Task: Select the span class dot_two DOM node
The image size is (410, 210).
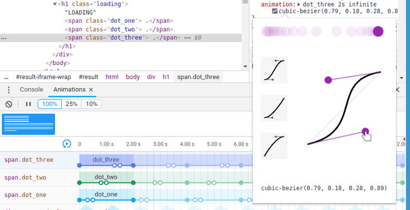Action: coord(119,29)
